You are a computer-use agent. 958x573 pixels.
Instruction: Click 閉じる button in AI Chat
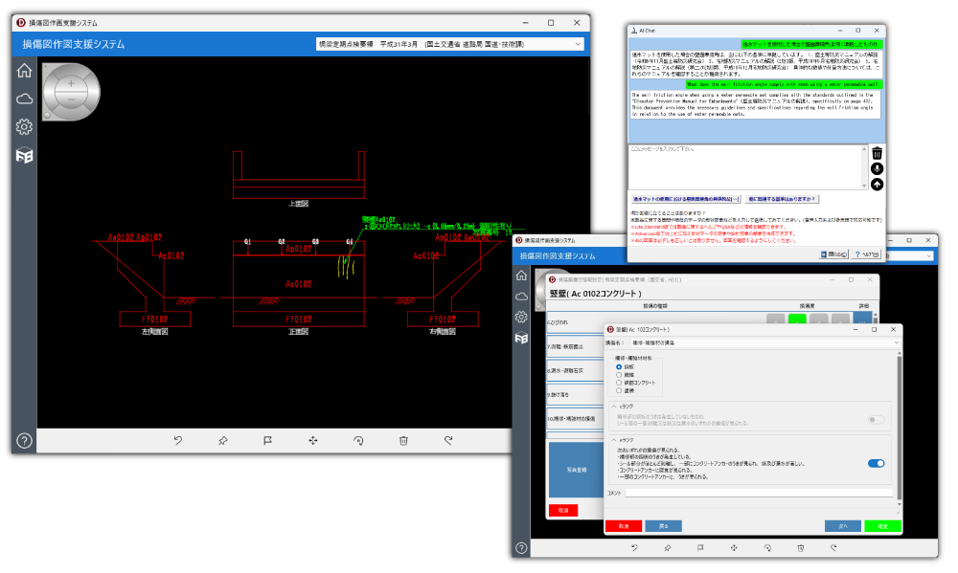click(x=833, y=254)
